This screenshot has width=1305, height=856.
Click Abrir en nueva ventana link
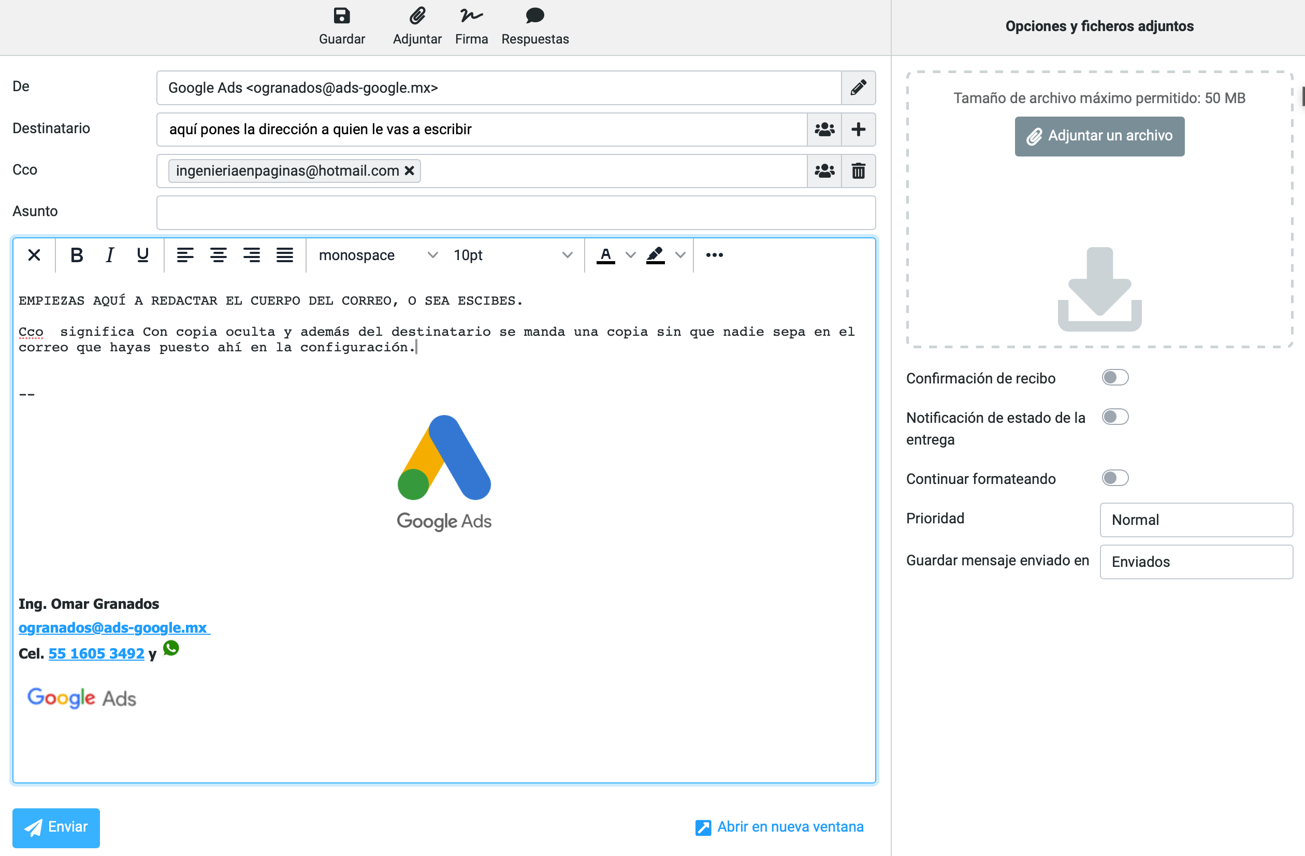[779, 827]
